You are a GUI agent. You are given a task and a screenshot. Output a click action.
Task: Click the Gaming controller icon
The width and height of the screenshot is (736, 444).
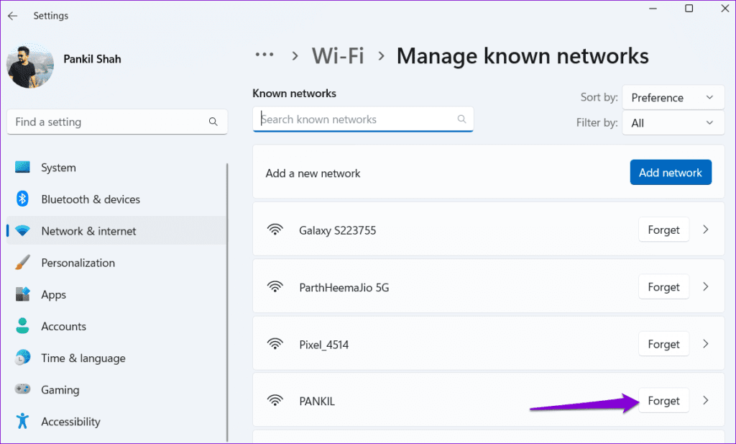(22, 389)
